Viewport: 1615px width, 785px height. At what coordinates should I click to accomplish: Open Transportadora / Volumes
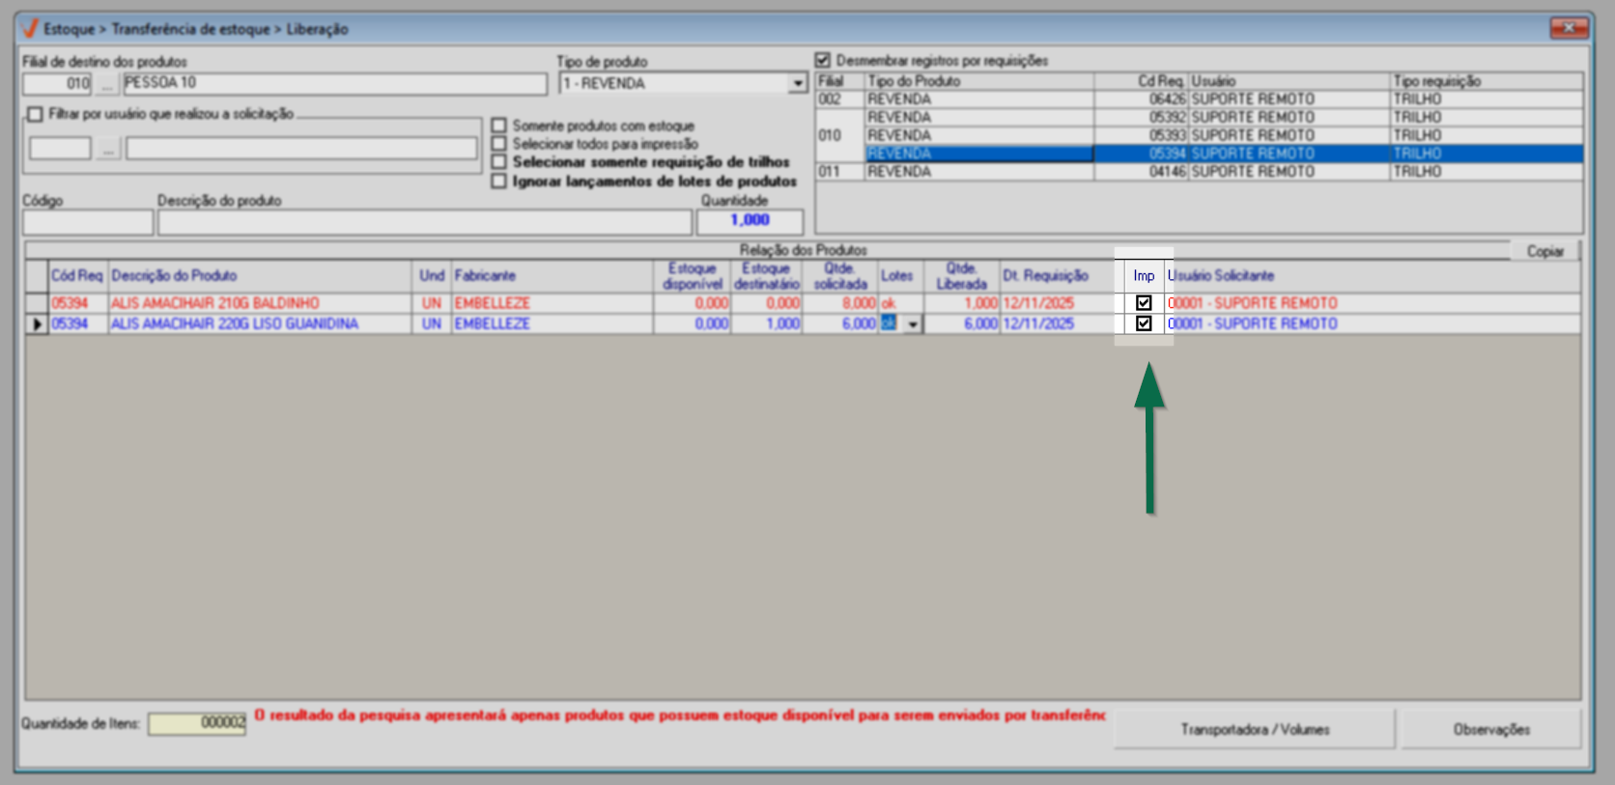pyautogui.click(x=1255, y=729)
